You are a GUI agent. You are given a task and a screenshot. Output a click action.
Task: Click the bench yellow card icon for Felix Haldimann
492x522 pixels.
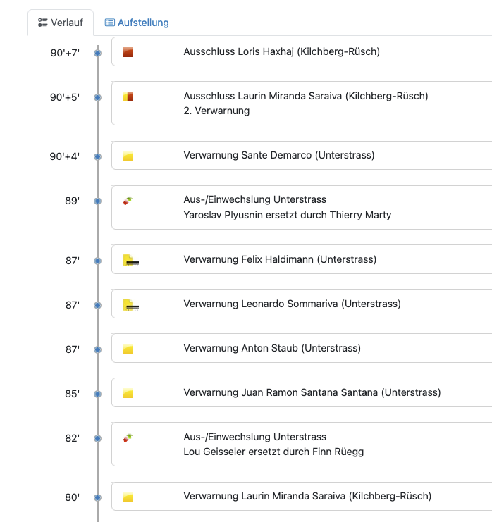(x=130, y=261)
